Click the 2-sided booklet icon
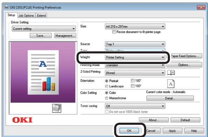Screen dimensions: 208x137 pos(171,73)
